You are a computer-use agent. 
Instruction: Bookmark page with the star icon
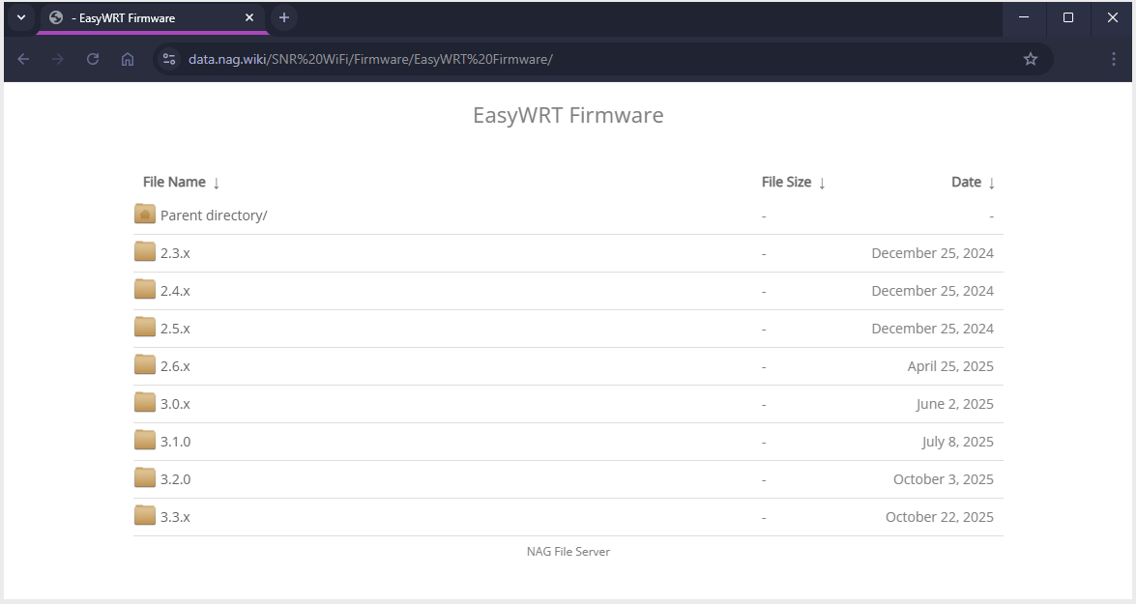coord(1031,59)
